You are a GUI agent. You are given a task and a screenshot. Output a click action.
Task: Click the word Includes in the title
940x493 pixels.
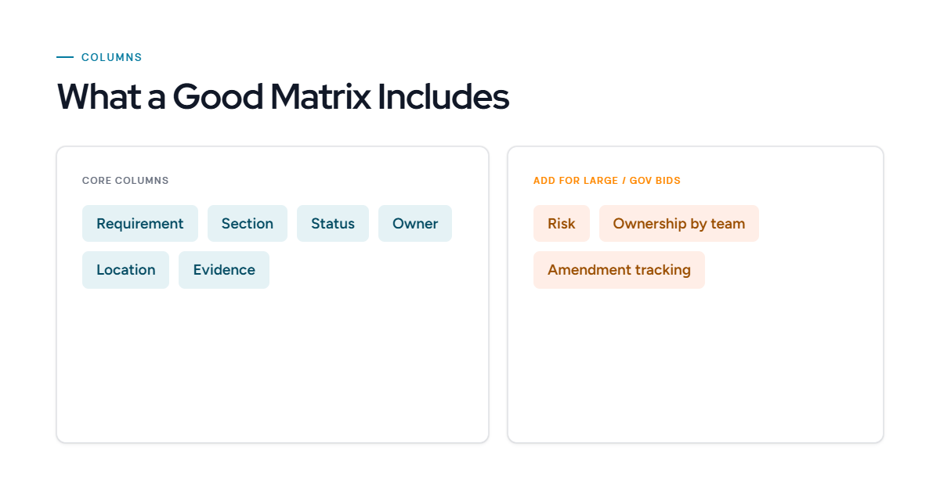click(443, 97)
